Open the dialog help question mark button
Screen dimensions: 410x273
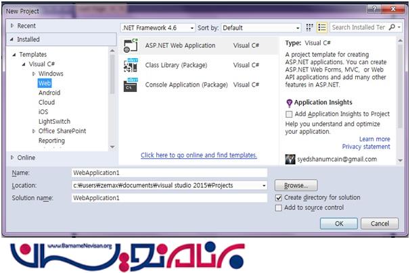tap(374, 9)
